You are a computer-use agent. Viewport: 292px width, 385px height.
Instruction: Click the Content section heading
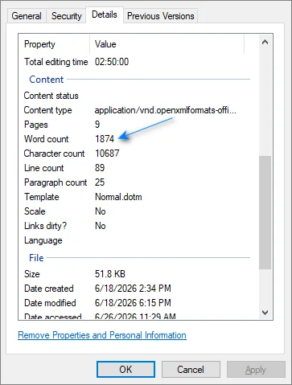coord(47,80)
